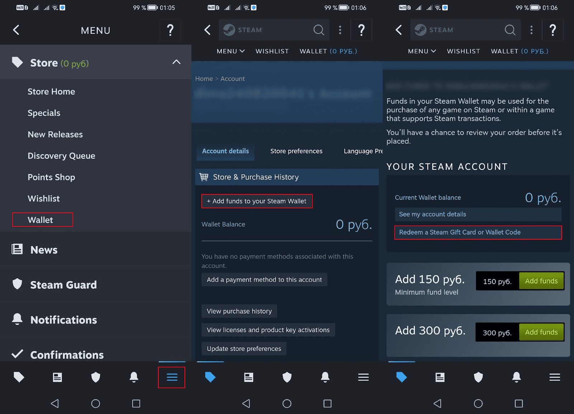Click Home breadcrumb link
Viewport: 574px width, 414px height.
click(x=204, y=78)
